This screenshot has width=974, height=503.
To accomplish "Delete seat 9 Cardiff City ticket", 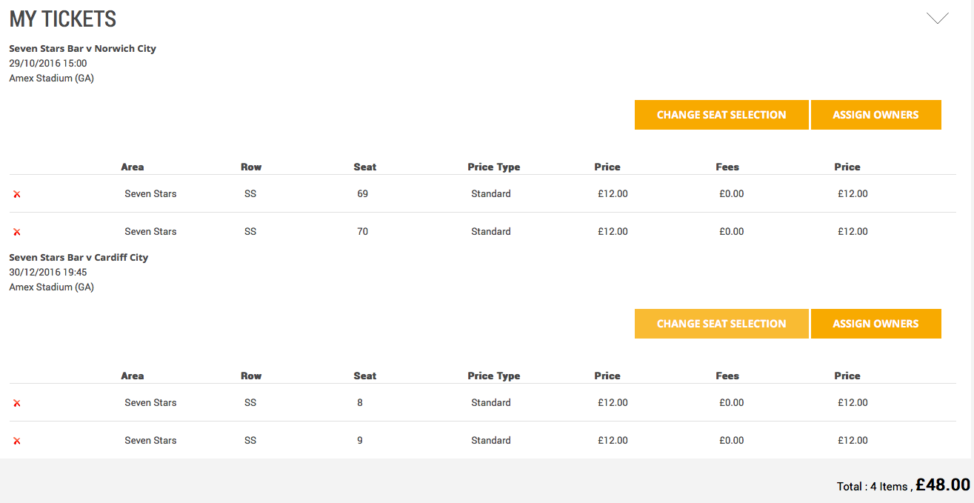I will [17, 441].
